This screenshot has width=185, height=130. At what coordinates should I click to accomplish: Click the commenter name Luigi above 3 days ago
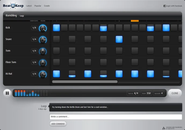tap(44, 106)
